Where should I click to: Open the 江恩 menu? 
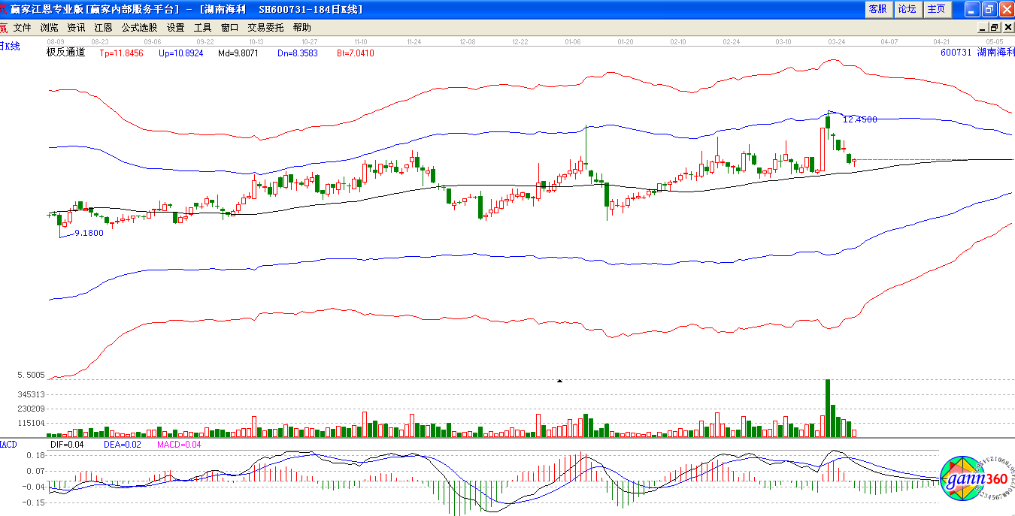coord(103,27)
